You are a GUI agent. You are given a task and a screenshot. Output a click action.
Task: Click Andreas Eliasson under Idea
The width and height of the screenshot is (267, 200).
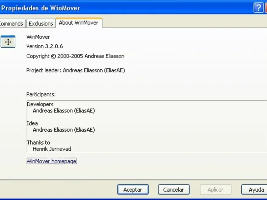64,130
